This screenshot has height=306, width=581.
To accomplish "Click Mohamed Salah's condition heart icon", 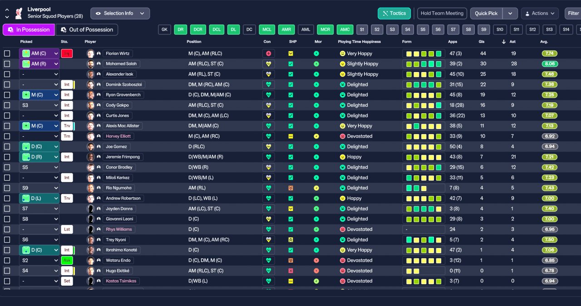I will tap(269, 64).
